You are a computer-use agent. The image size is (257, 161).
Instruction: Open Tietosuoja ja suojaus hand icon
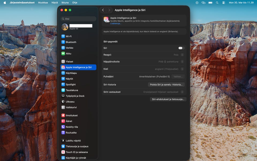point(63,147)
